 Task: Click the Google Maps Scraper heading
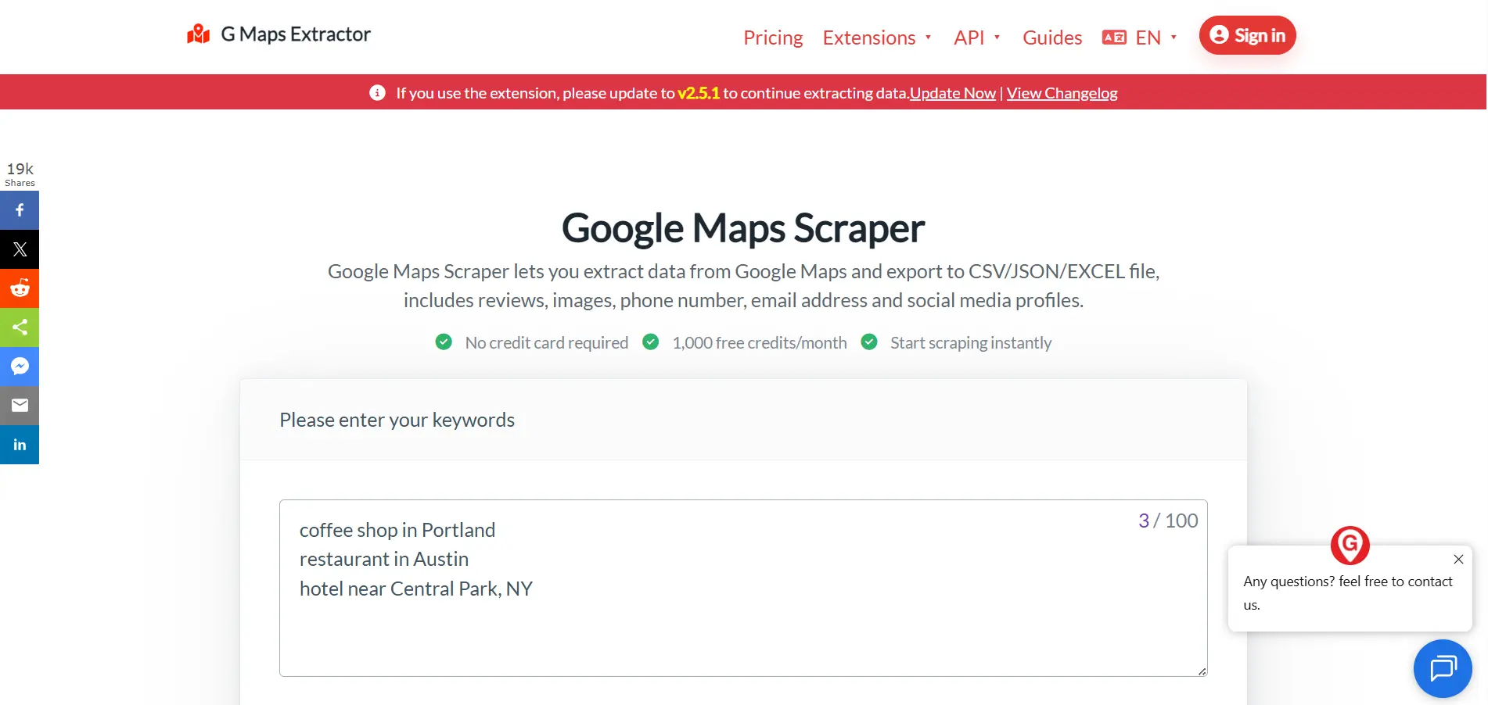pos(743,228)
